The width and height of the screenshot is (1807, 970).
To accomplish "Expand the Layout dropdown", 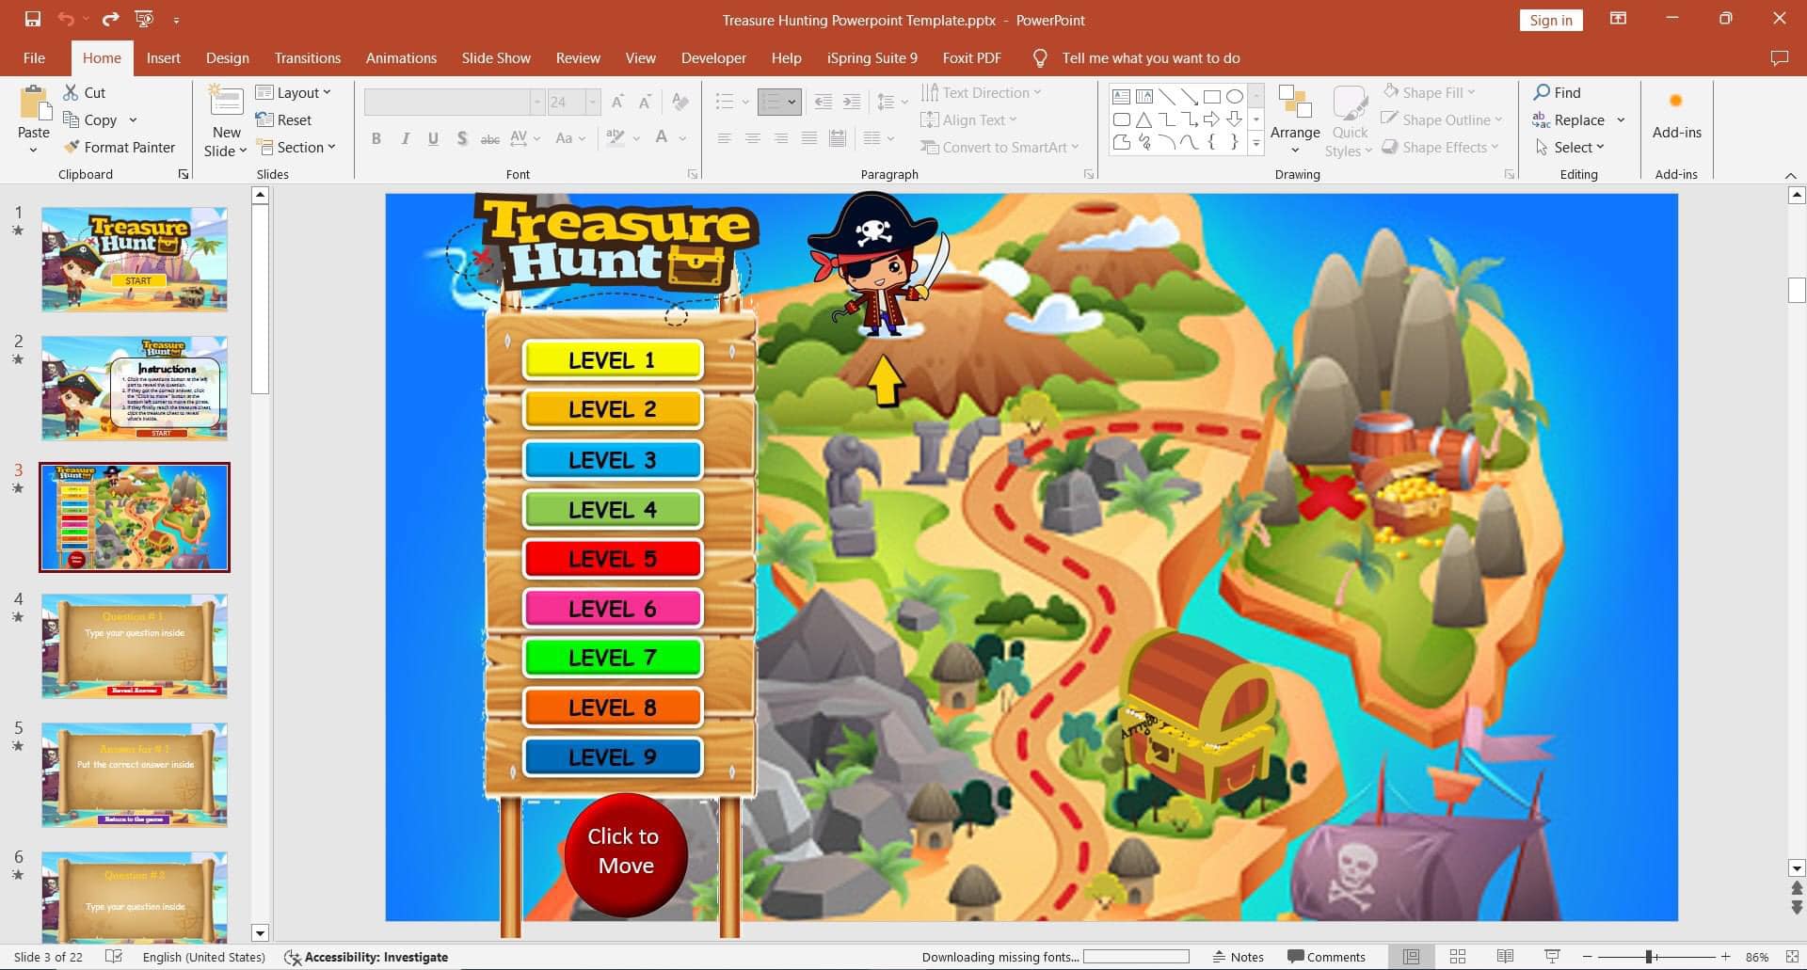I will coord(294,92).
